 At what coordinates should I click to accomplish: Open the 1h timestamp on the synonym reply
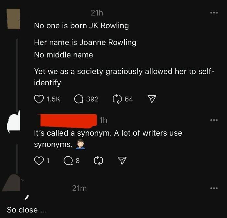point(103,120)
